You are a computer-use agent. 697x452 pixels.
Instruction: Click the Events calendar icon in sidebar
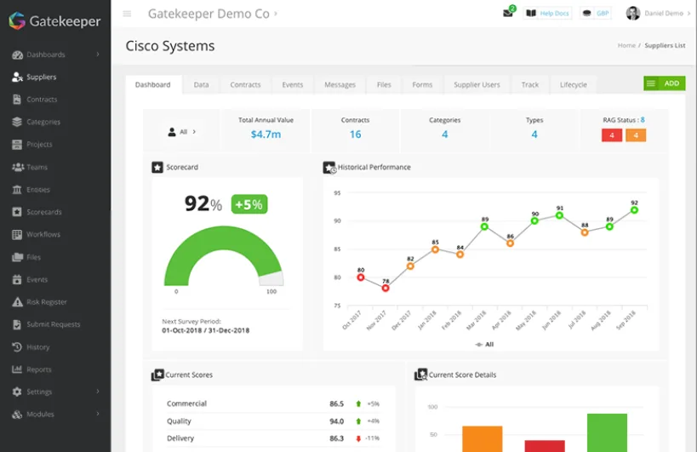[x=17, y=279]
